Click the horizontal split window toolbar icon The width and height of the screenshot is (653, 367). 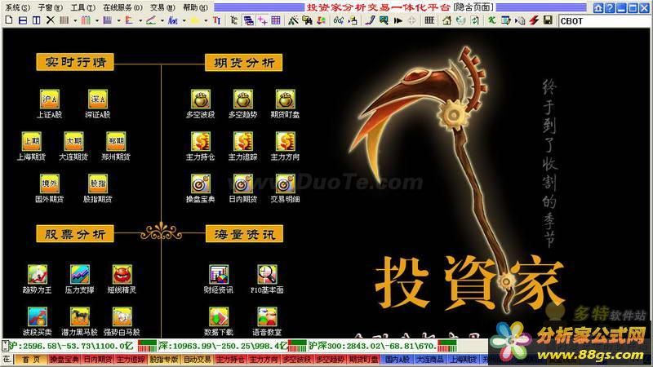pyautogui.click(x=23, y=20)
